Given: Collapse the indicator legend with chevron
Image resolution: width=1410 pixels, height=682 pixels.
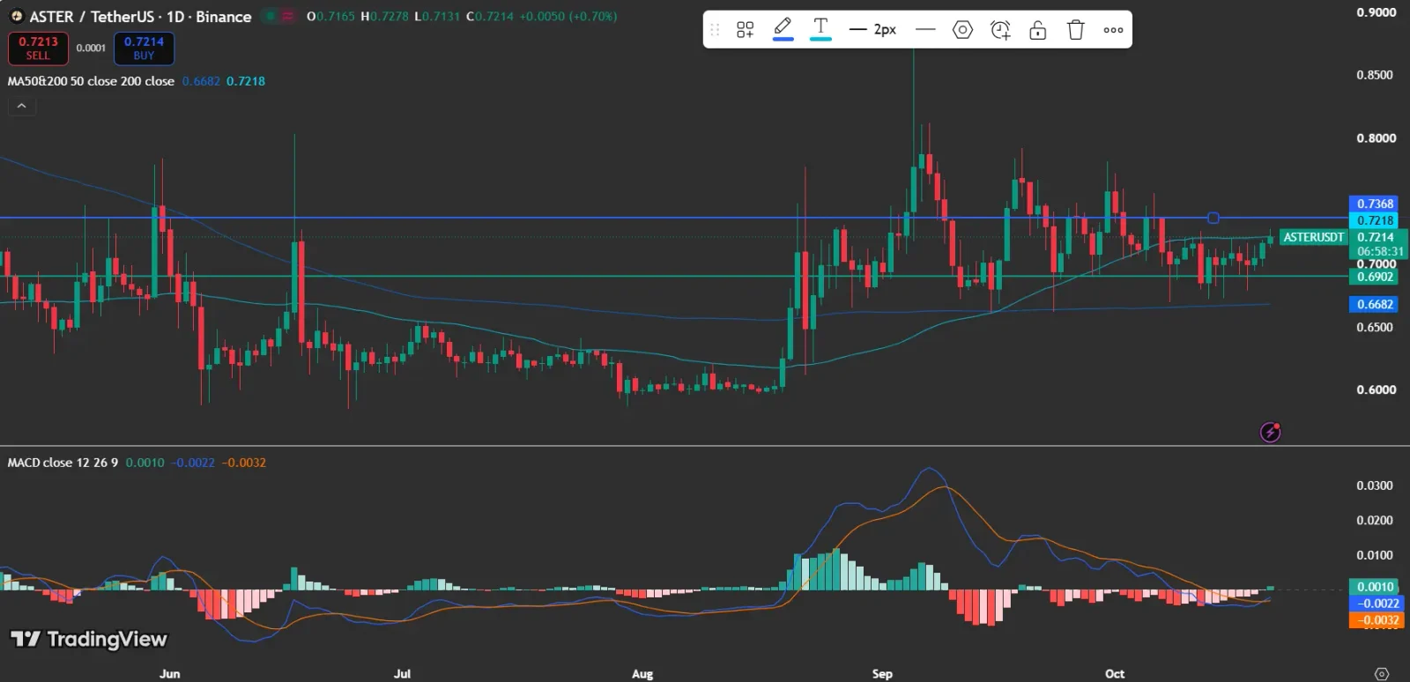Looking at the screenshot, I should coord(22,106).
